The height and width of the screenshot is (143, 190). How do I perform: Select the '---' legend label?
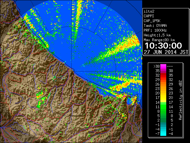point(170,66)
